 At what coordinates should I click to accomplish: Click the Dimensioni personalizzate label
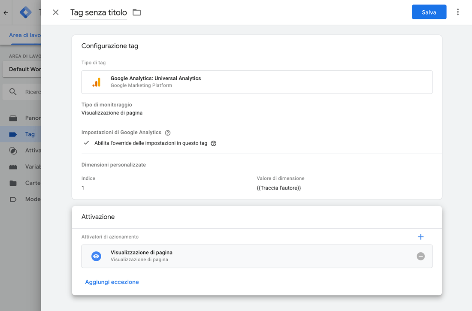113,165
